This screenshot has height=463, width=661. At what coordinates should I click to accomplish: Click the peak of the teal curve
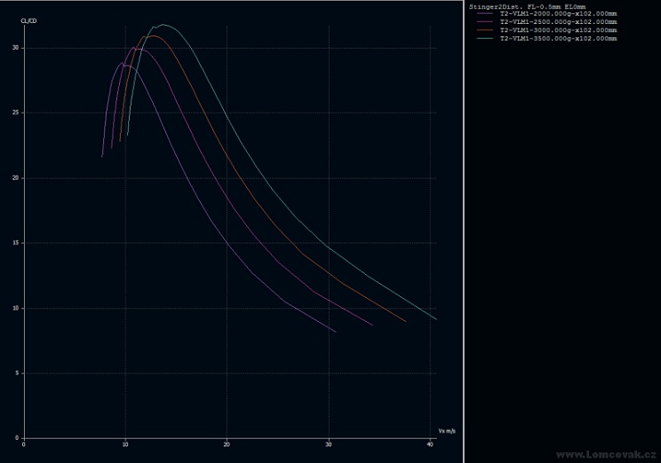coord(163,25)
